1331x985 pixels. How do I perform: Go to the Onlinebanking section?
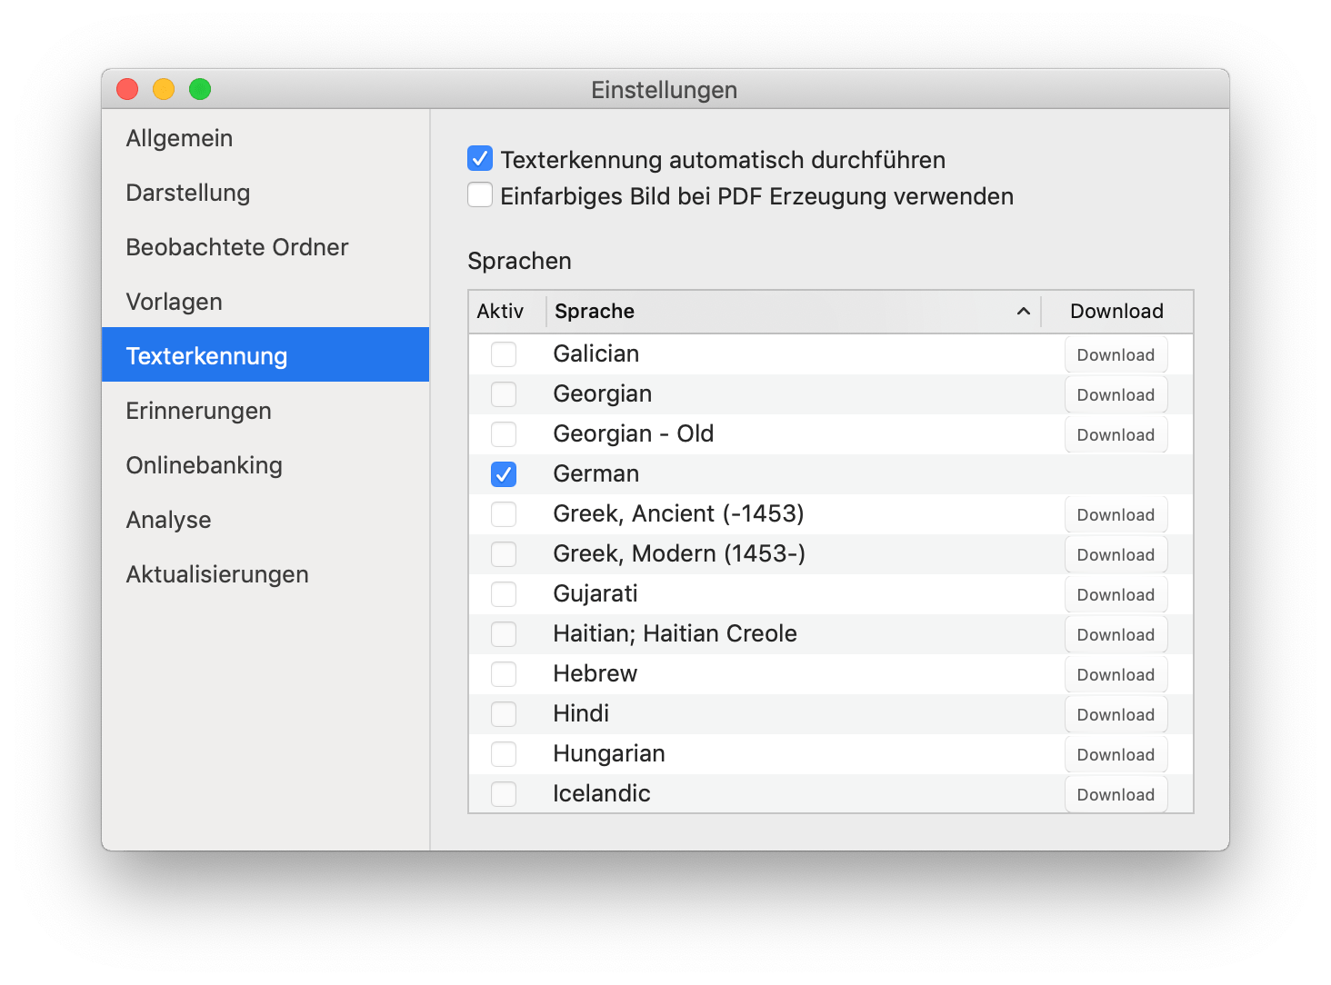(205, 465)
